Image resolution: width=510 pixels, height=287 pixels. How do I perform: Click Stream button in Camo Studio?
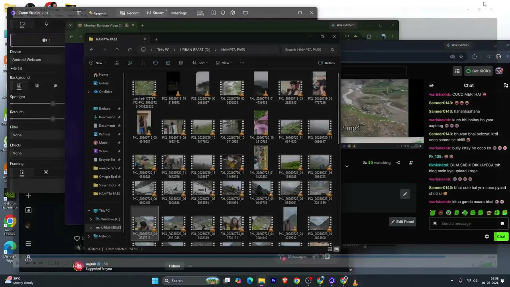click(x=155, y=13)
